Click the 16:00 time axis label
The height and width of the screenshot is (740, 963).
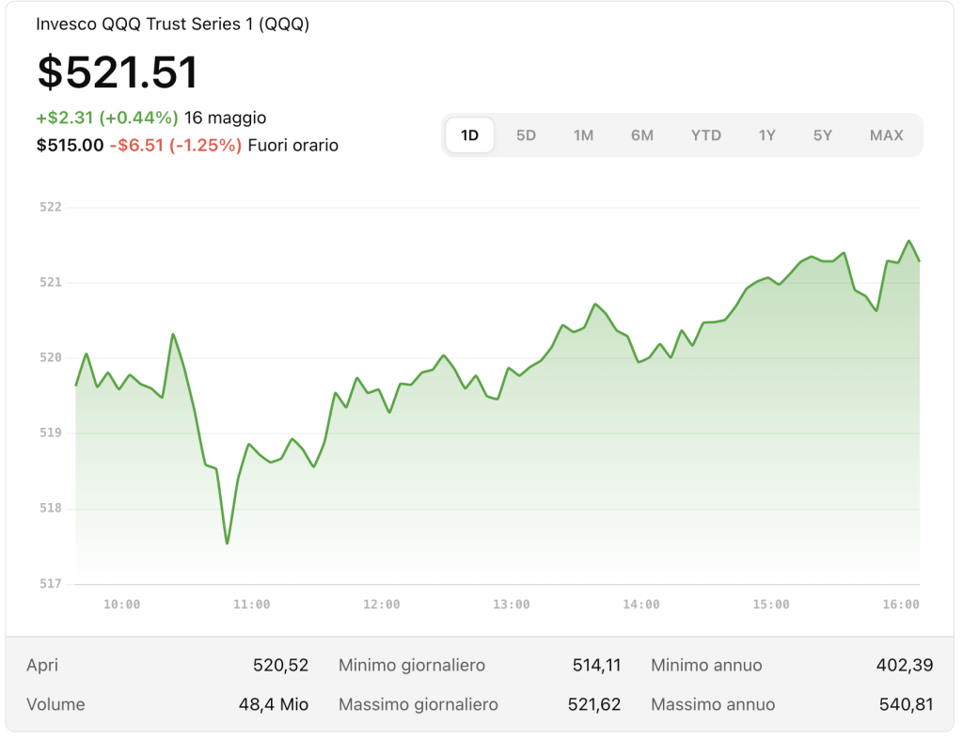(901, 605)
